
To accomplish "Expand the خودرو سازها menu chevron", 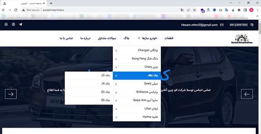I will pyautogui.click(x=139, y=38).
